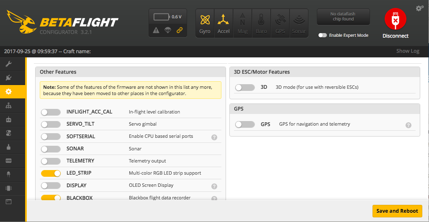
Task: Open the LED Strip tab icon
Action: pyautogui.click(x=8, y=174)
